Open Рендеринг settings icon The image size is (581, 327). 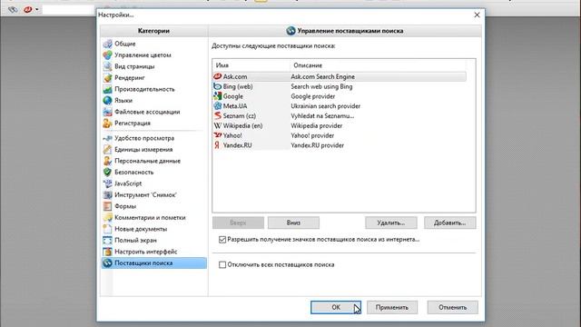click(107, 78)
